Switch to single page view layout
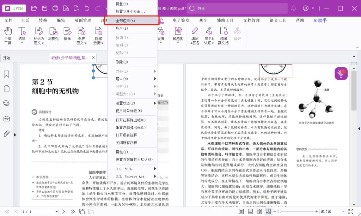Viewport: 361px width, 216px height. click(241, 211)
